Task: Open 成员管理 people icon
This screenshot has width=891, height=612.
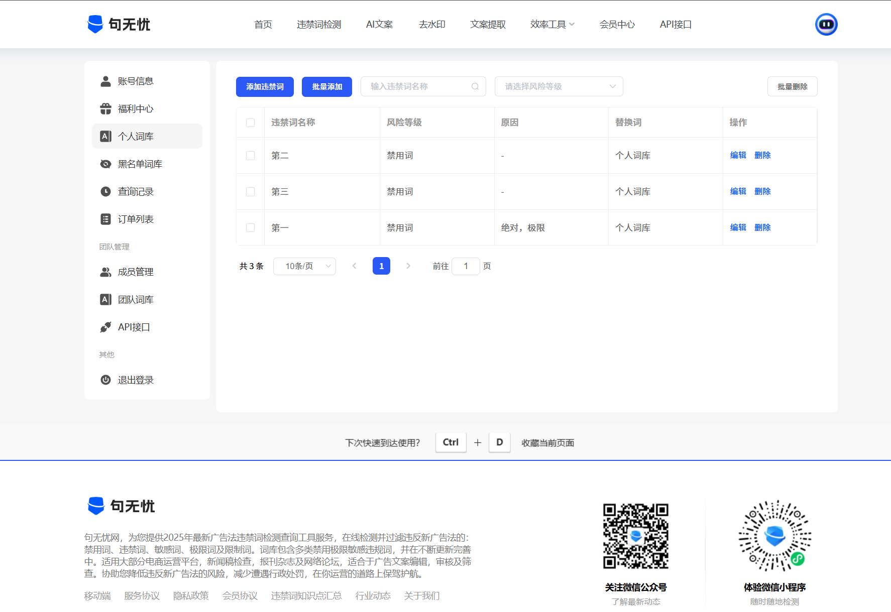Action: click(105, 272)
